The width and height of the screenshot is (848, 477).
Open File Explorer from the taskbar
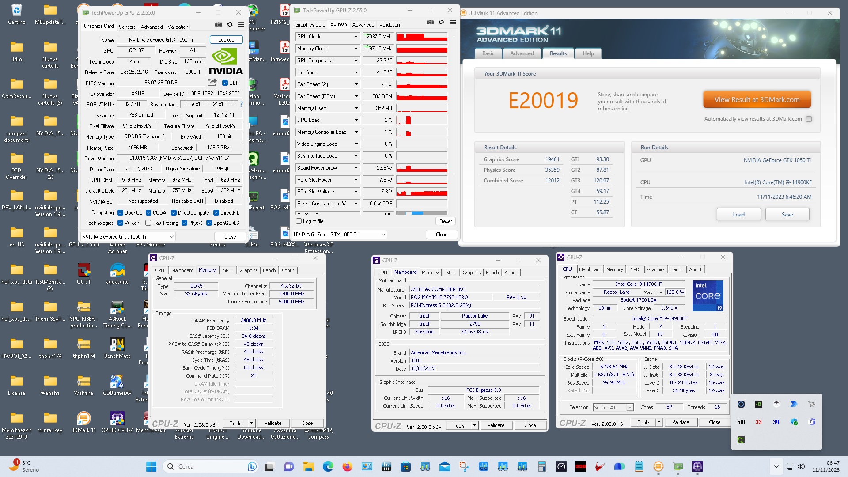[309, 466]
